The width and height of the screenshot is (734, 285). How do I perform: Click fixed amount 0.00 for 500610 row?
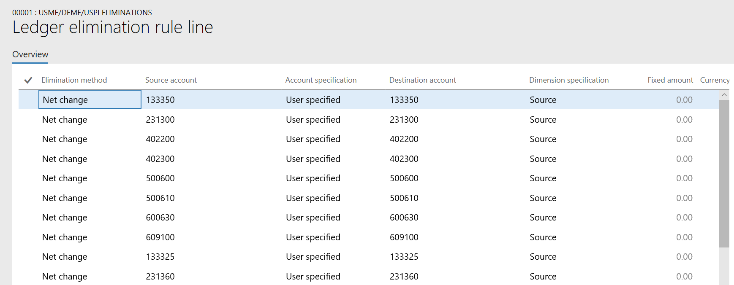tap(684, 198)
